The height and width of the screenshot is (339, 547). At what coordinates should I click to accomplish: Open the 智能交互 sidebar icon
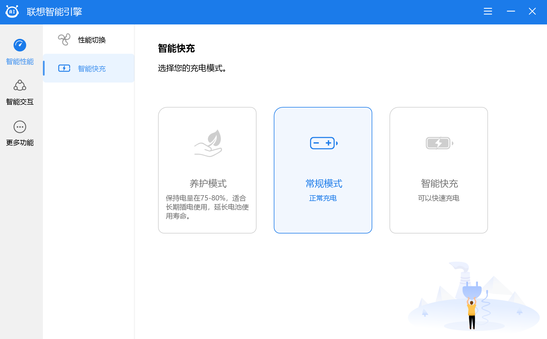pos(20,85)
